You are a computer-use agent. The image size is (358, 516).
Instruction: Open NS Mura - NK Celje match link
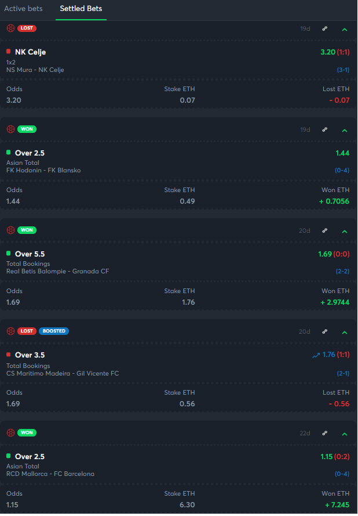click(35, 70)
